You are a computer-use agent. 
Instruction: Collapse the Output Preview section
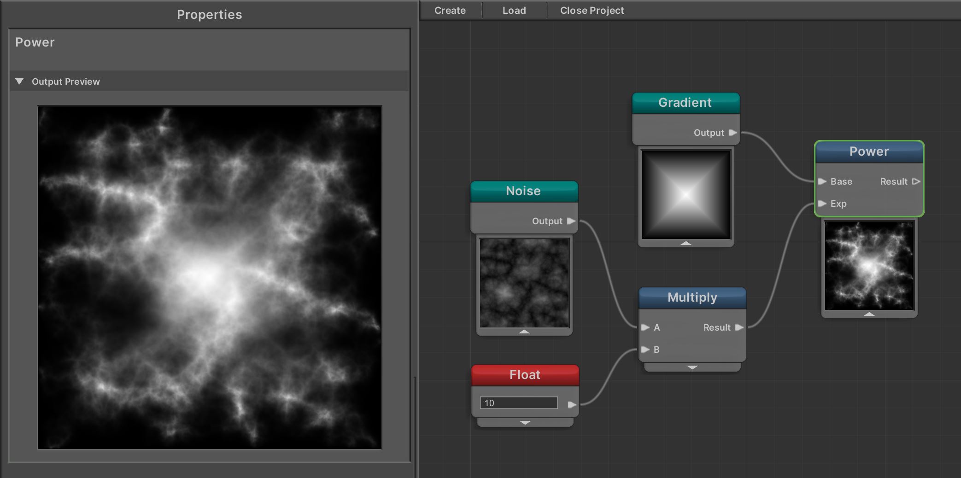pyautogui.click(x=19, y=81)
